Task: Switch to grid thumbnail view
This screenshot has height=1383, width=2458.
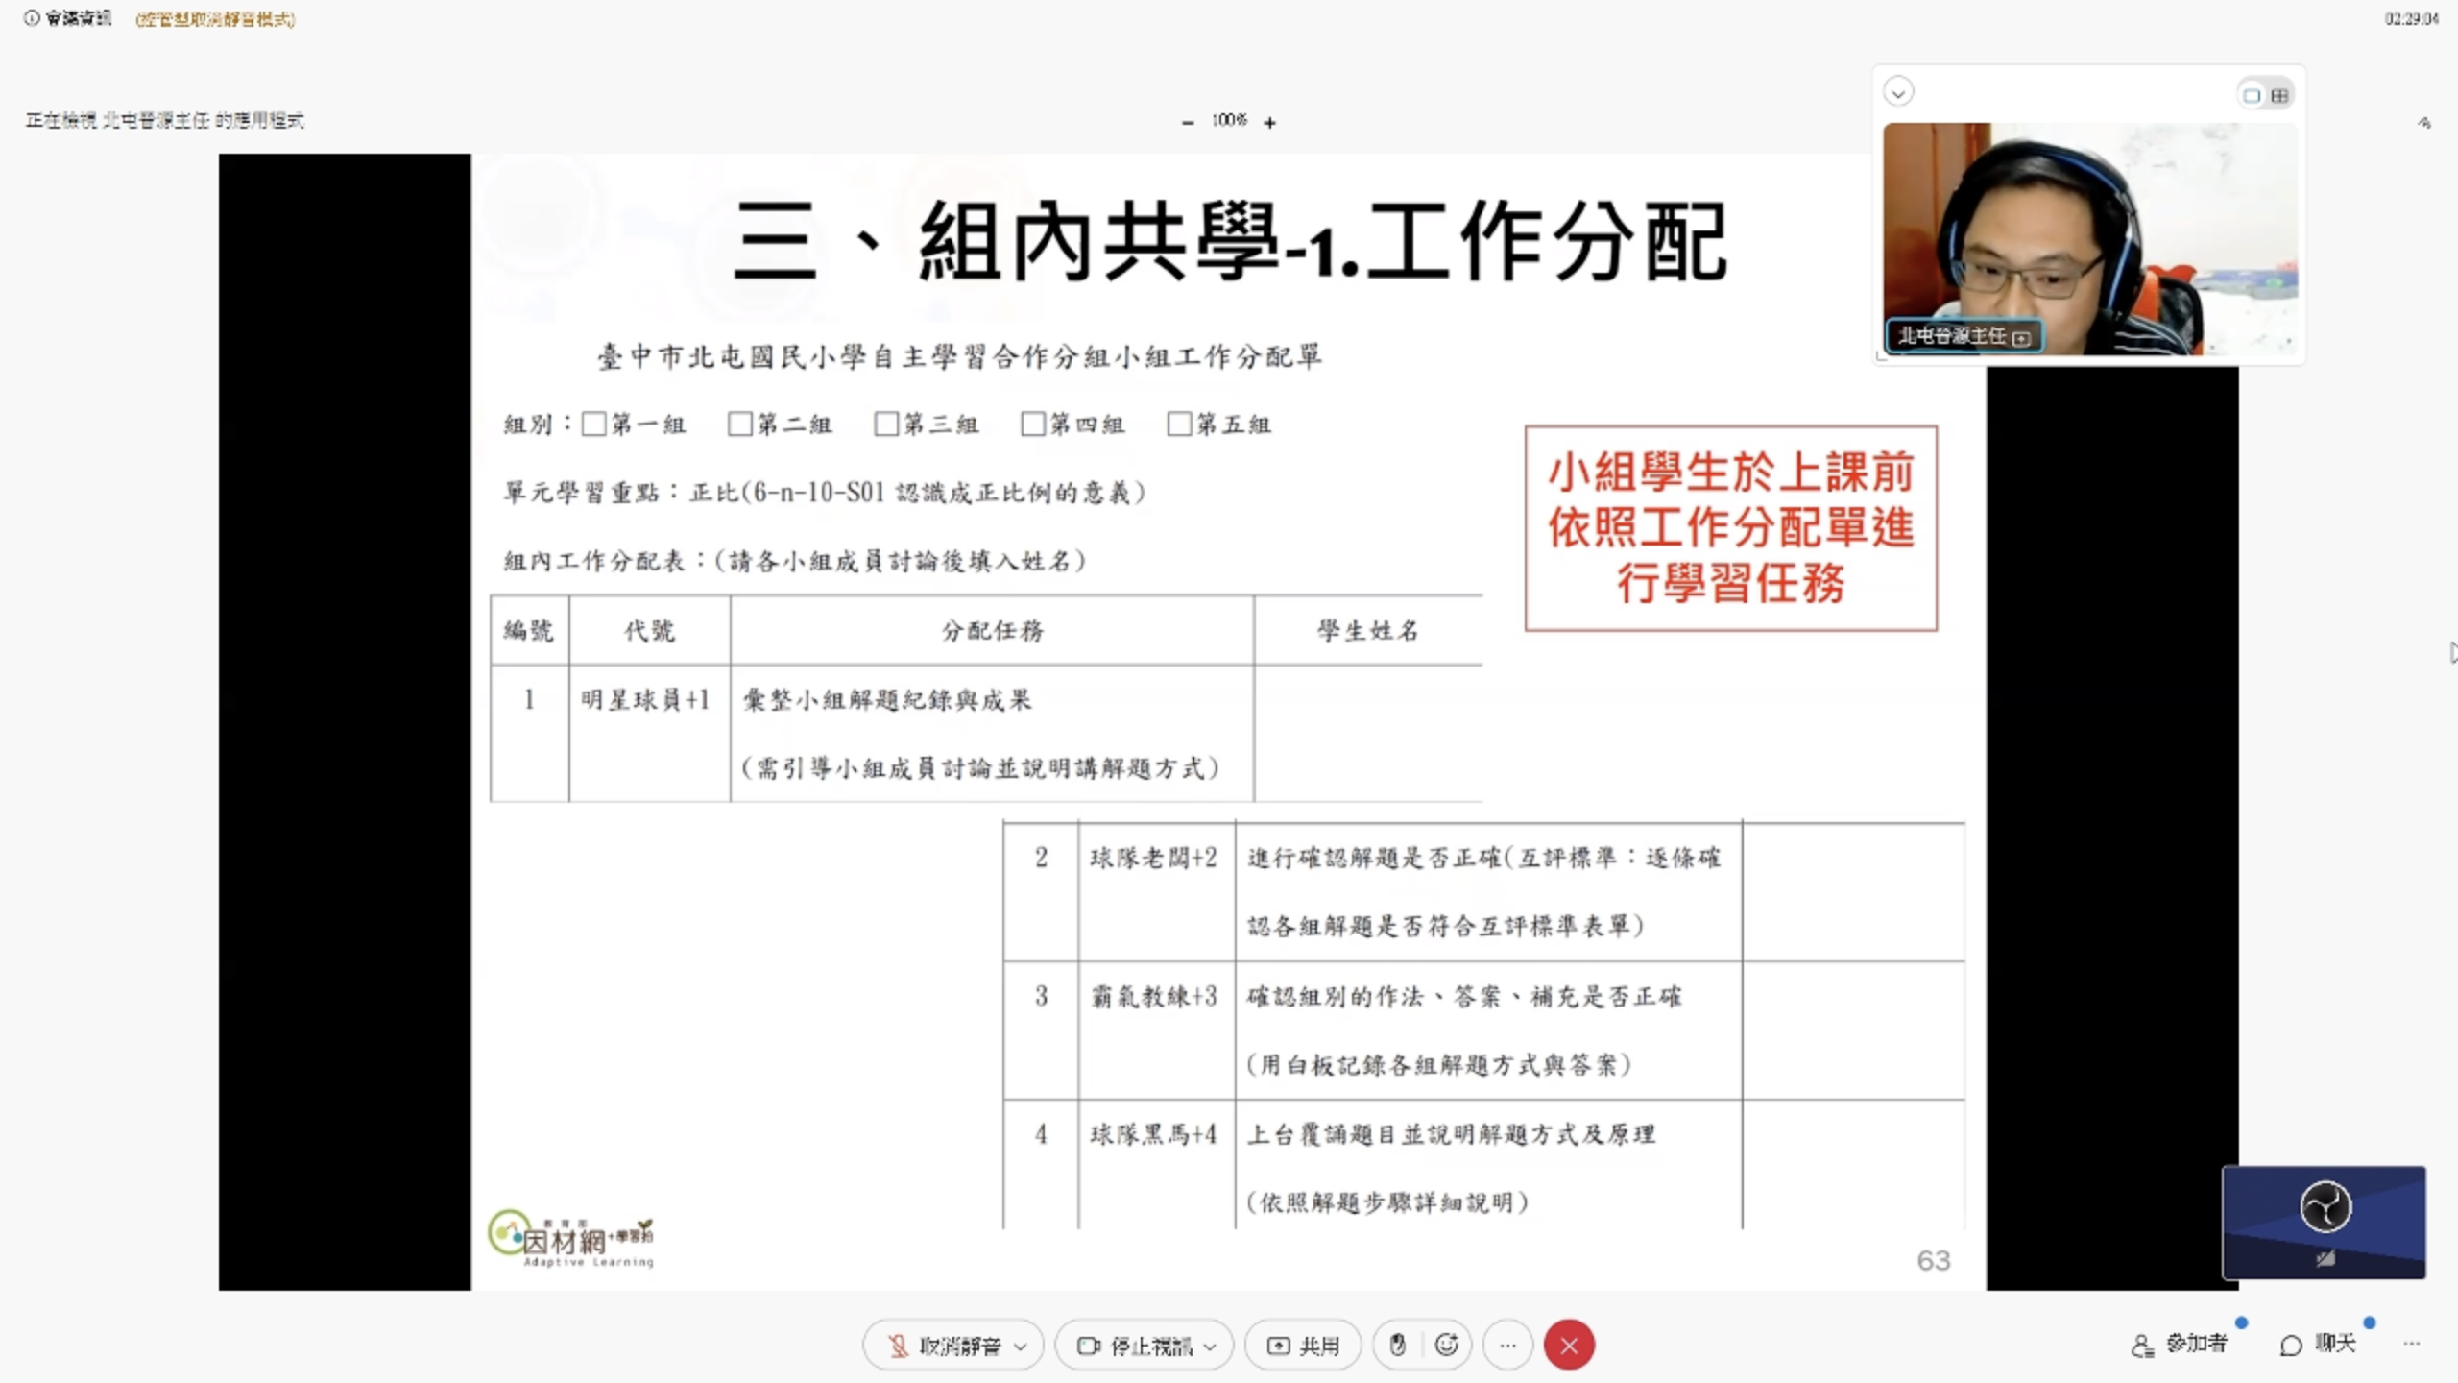Action: coord(2279,95)
